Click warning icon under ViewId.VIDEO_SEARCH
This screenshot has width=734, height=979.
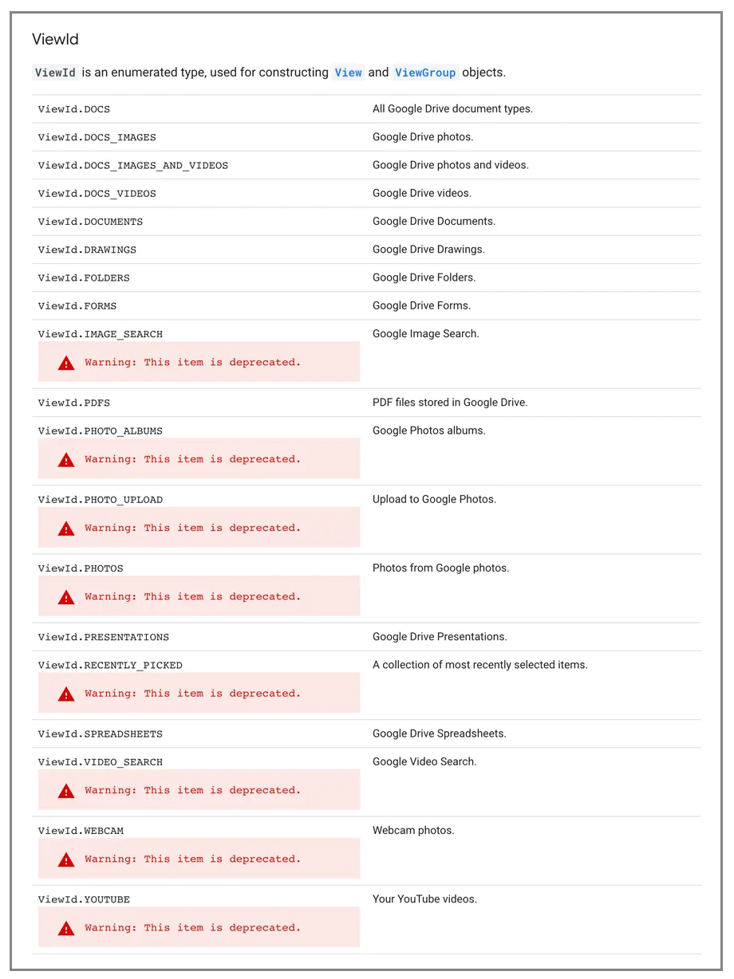coord(66,792)
